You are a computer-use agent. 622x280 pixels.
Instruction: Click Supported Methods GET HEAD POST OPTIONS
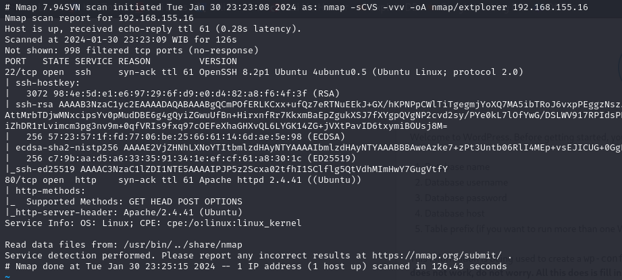[134, 202]
